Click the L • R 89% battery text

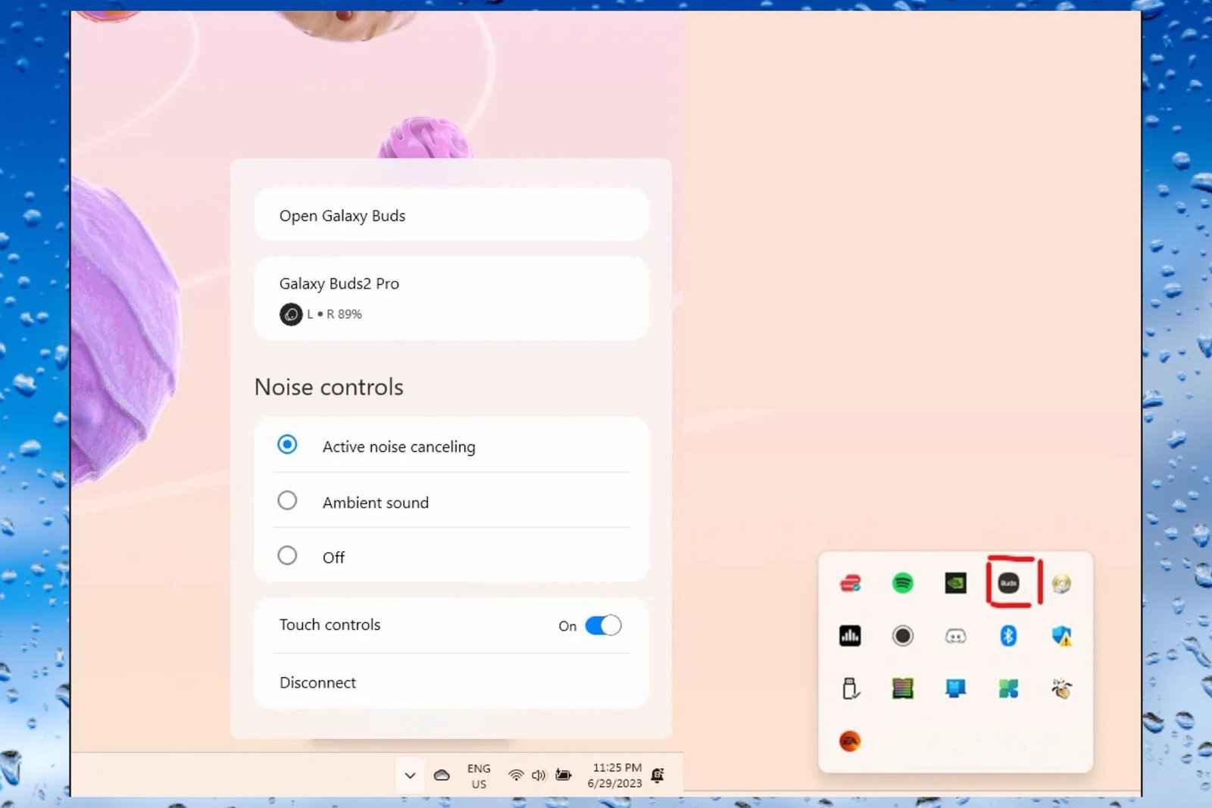(334, 314)
